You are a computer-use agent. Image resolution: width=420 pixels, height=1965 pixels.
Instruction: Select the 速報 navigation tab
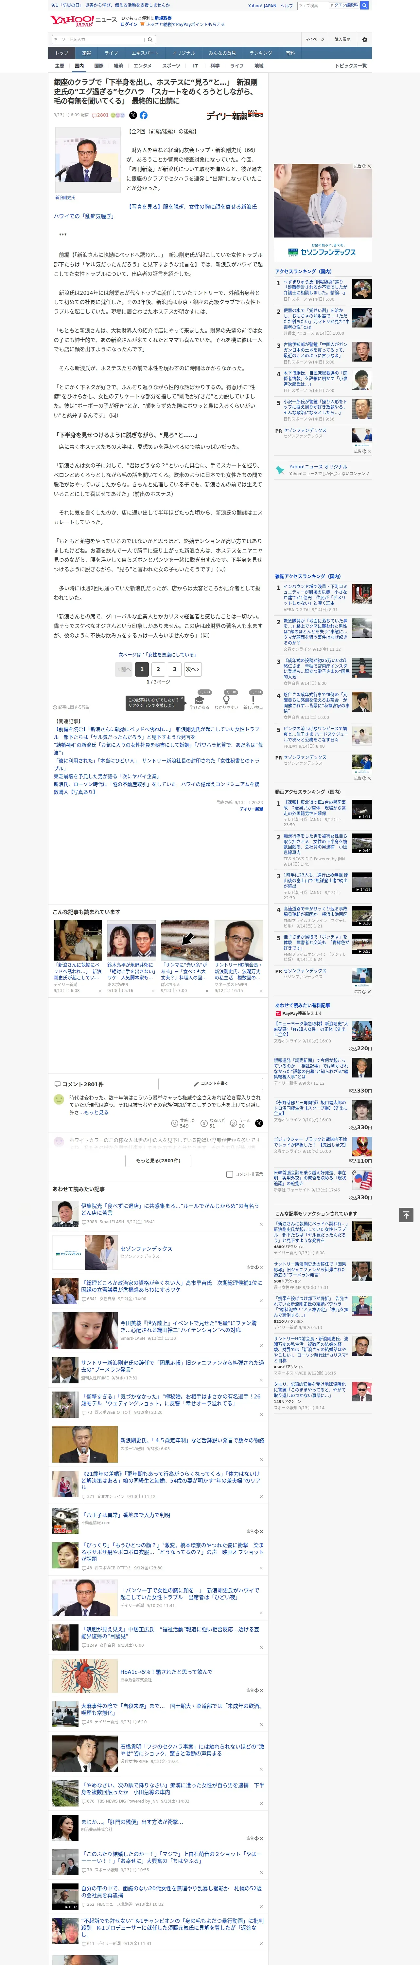coord(86,53)
